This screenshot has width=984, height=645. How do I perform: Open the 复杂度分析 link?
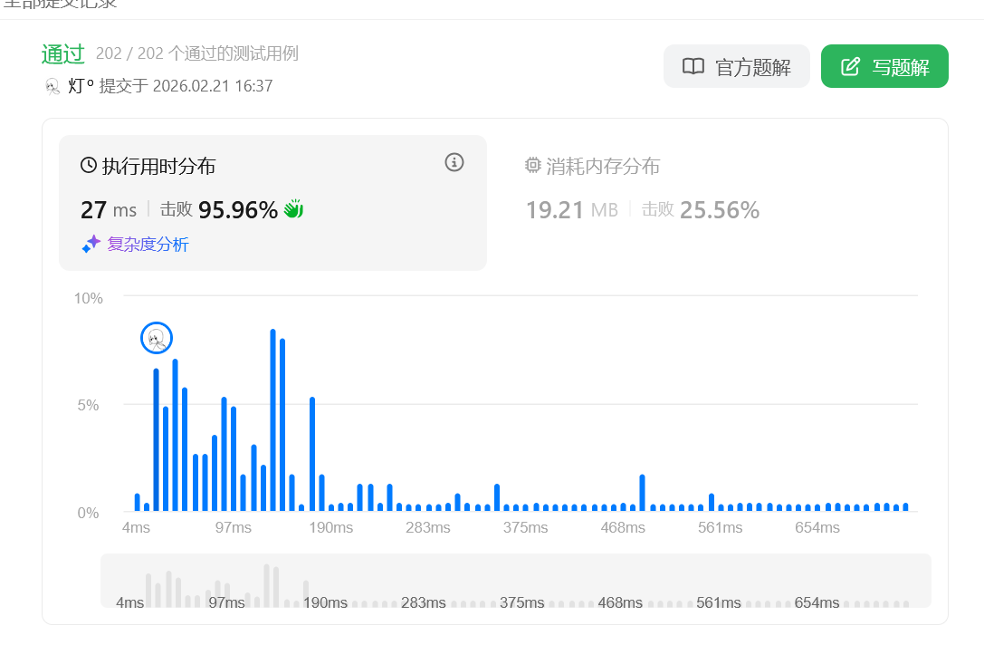[x=148, y=244]
